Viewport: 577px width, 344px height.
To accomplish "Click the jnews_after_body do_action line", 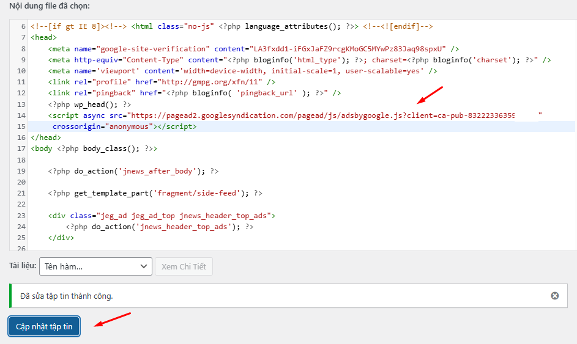I will coord(133,171).
